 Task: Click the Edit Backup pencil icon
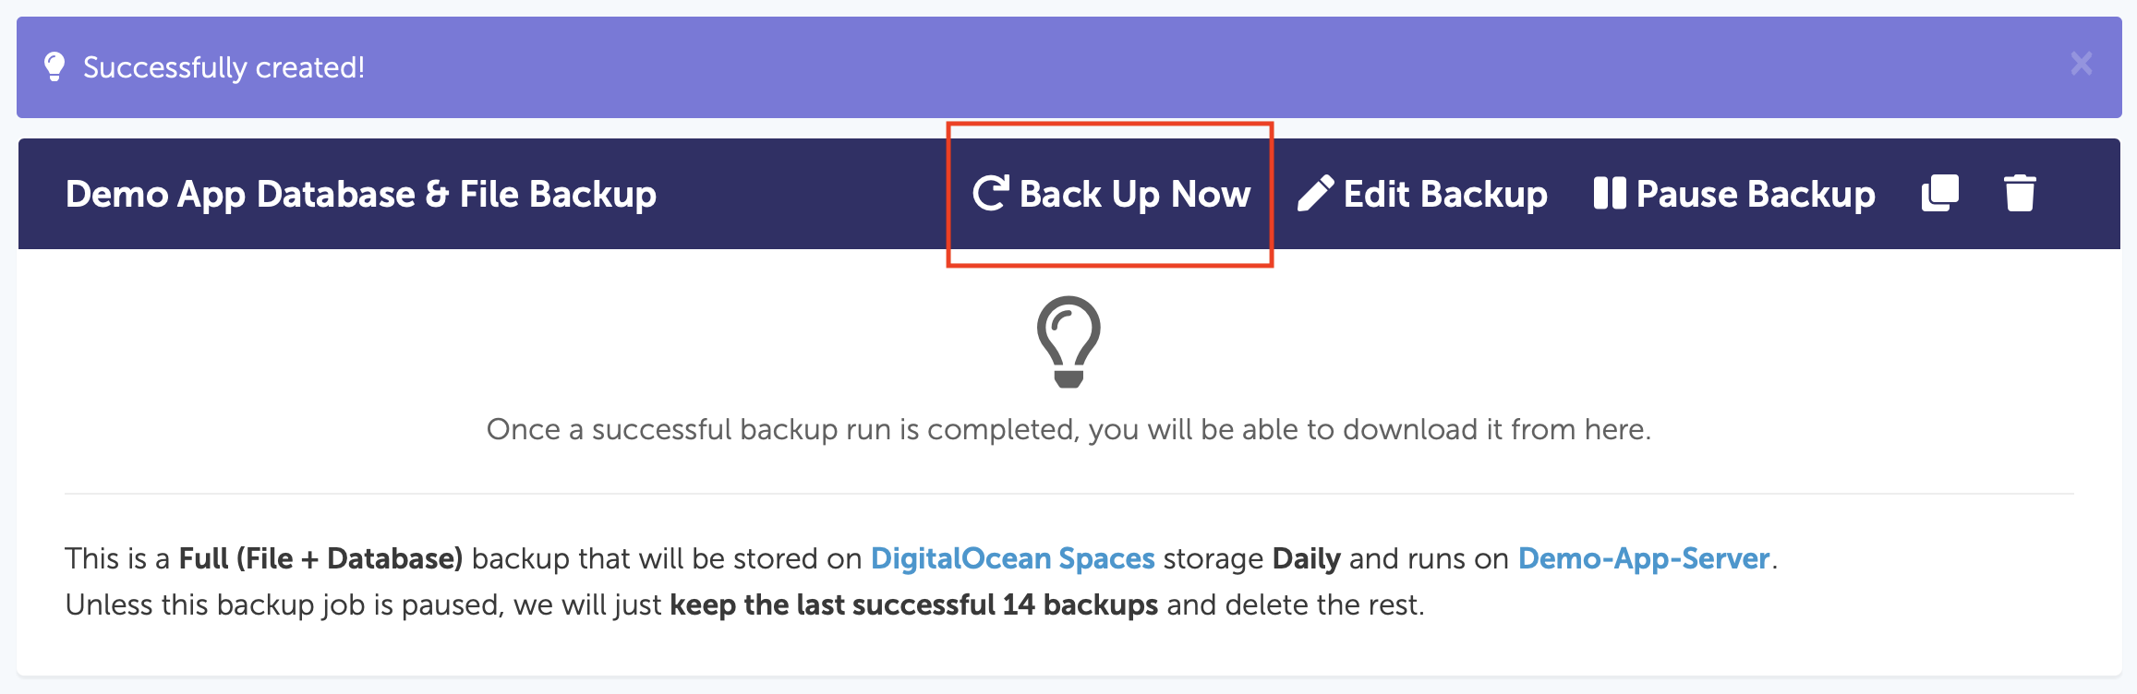(x=1315, y=194)
